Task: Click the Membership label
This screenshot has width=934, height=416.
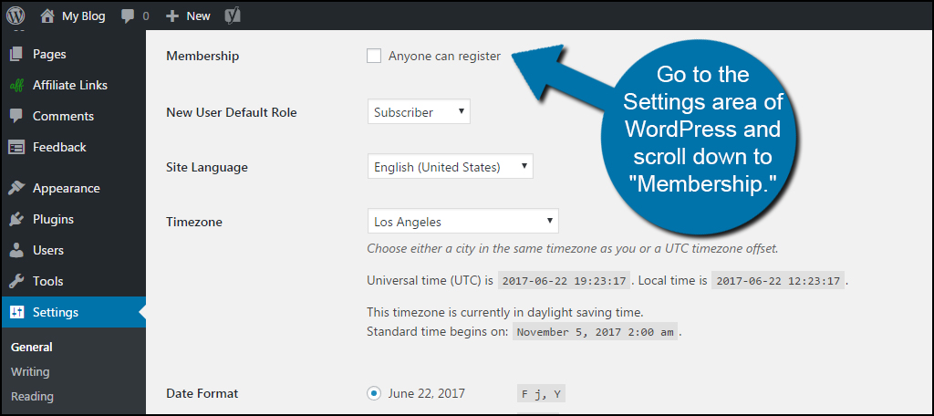Action: pos(202,57)
